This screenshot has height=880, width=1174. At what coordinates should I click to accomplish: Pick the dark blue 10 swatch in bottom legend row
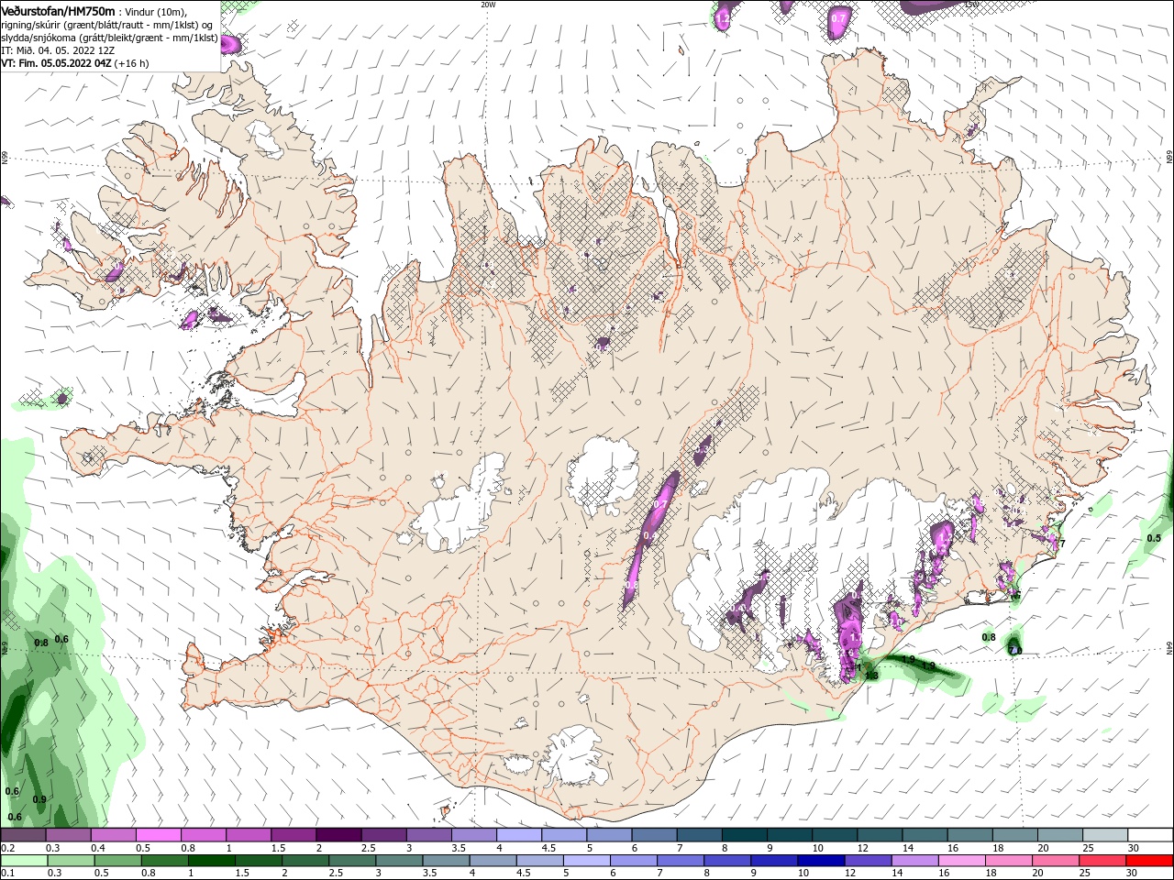pos(822,861)
